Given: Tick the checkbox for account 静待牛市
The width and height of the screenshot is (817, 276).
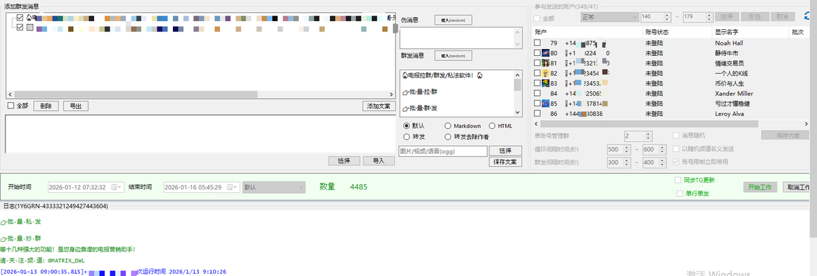Looking at the screenshot, I should click(x=537, y=52).
